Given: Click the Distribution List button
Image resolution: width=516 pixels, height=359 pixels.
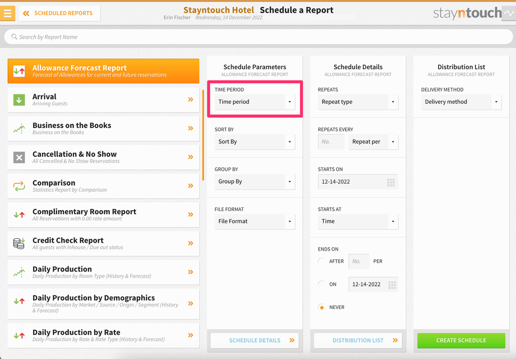Looking at the screenshot, I should (358, 340).
